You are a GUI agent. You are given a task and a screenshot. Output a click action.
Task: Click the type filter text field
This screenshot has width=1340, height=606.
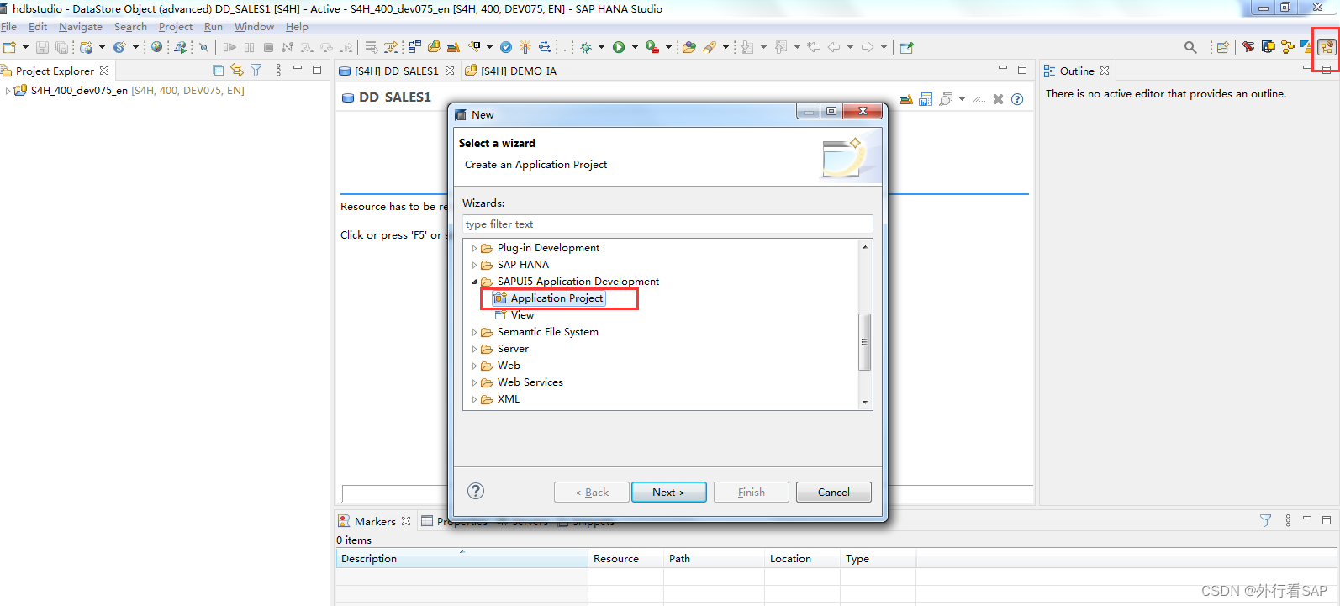[x=667, y=224]
